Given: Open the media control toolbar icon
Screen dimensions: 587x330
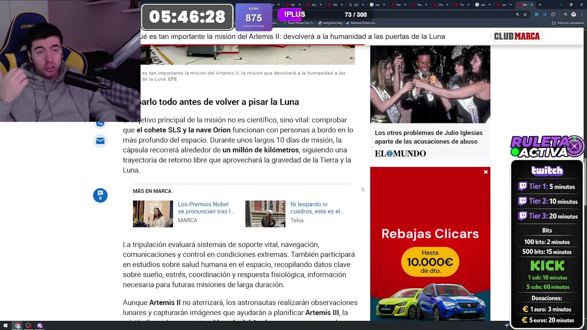Looking at the screenshot, I should [x=565, y=15].
